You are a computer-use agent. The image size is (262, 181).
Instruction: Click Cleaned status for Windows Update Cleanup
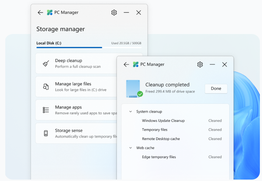(x=215, y=121)
